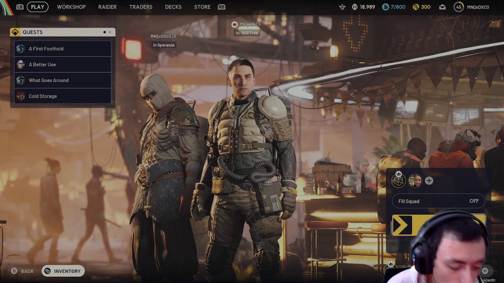504x283 pixels.
Task: Click the controller icon on Inventory button
Action: tap(48, 271)
